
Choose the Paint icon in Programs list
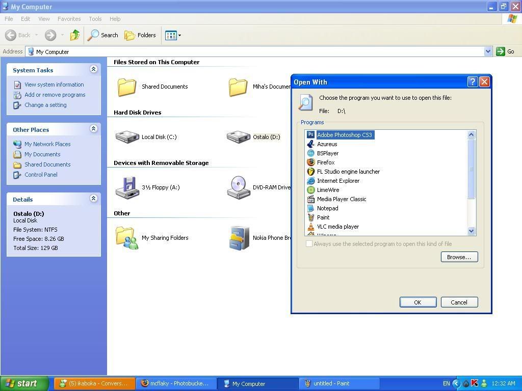[x=310, y=217]
